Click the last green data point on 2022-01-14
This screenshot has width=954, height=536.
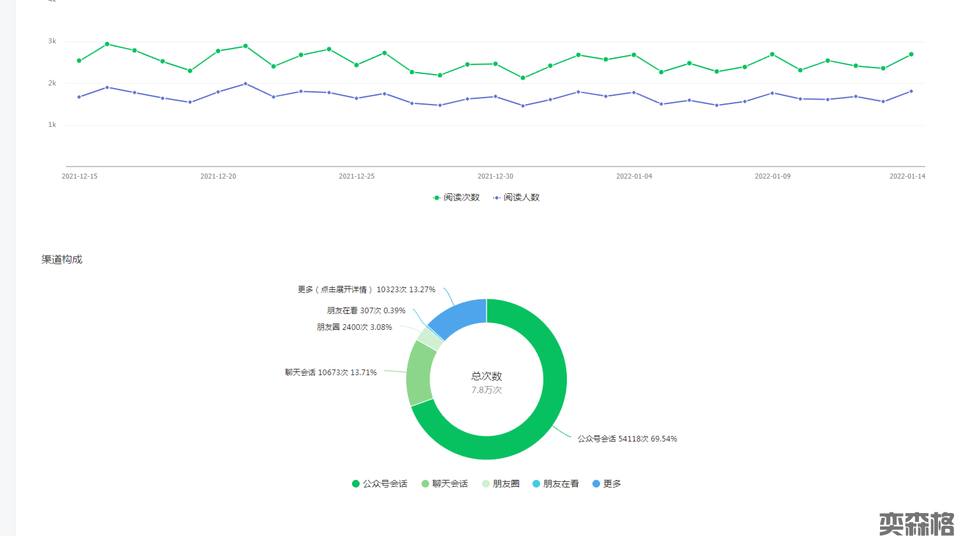coord(911,54)
